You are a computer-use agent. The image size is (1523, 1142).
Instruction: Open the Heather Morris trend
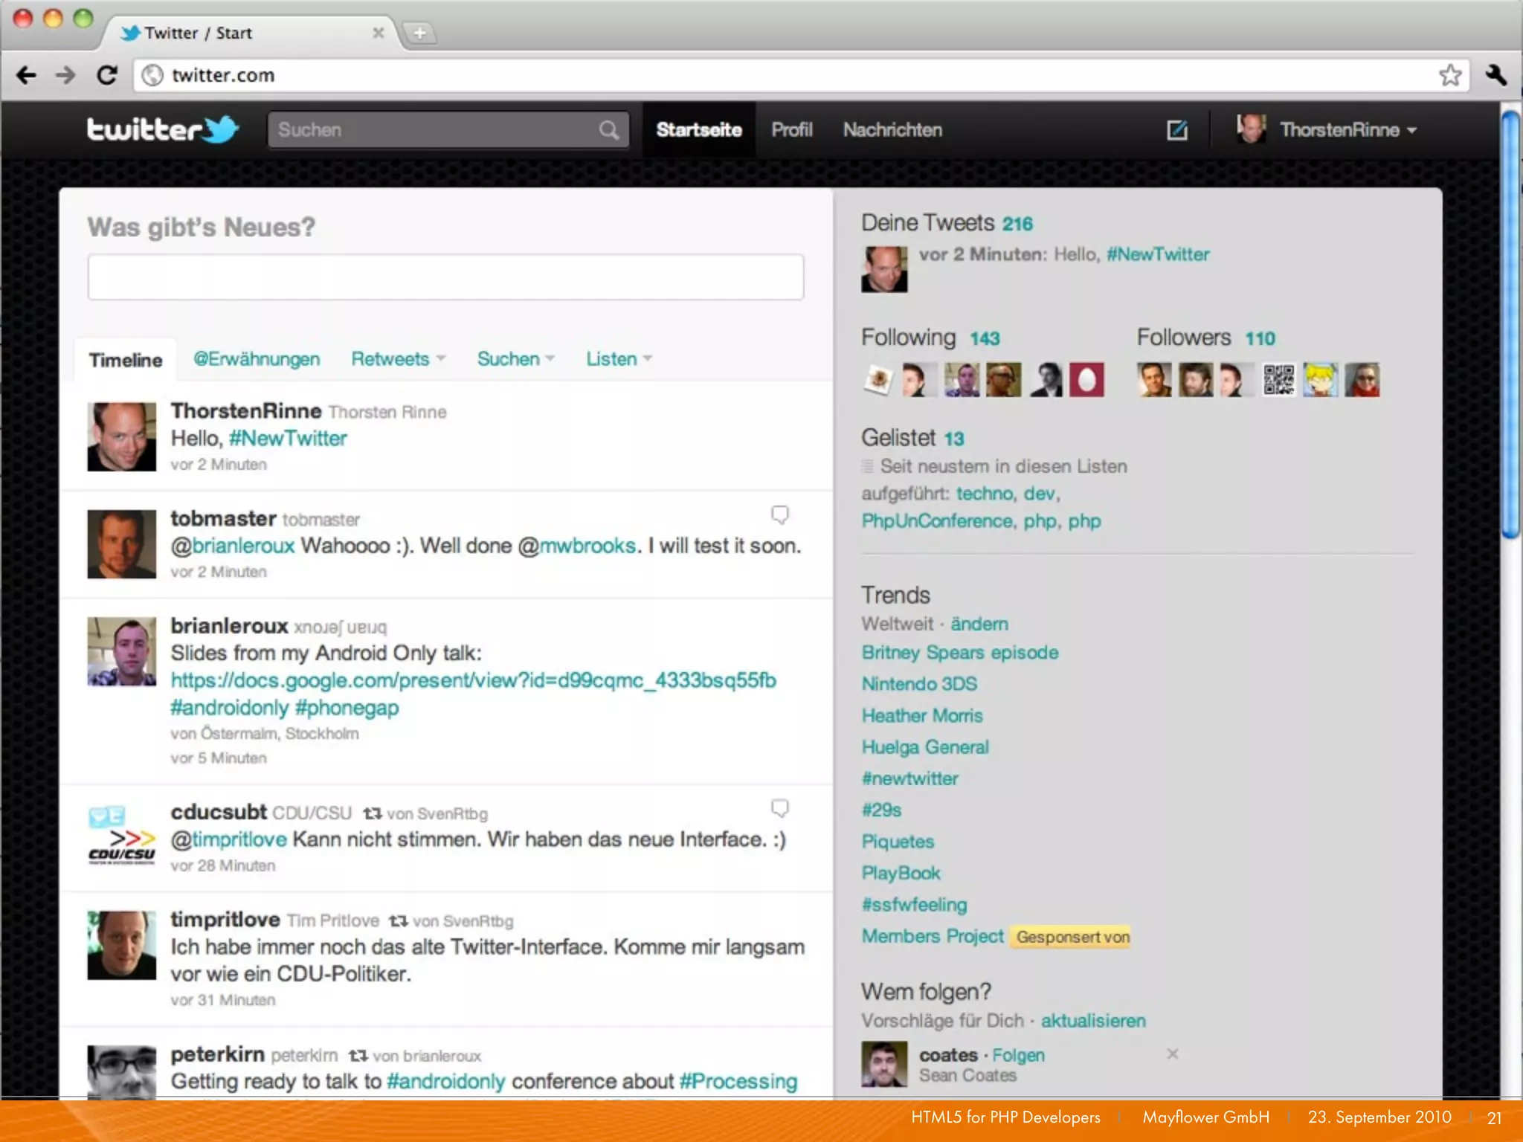[922, 715]
